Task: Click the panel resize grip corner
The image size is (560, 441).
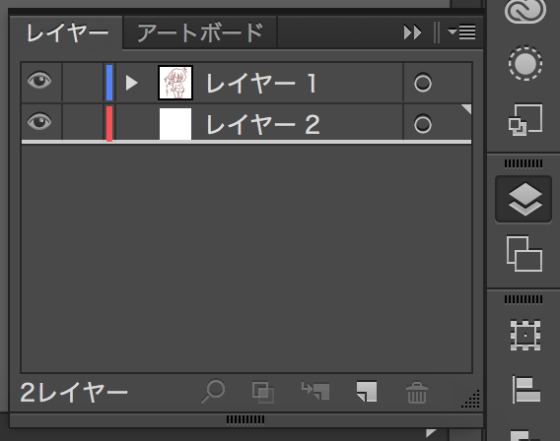Action: click(470, 399)
